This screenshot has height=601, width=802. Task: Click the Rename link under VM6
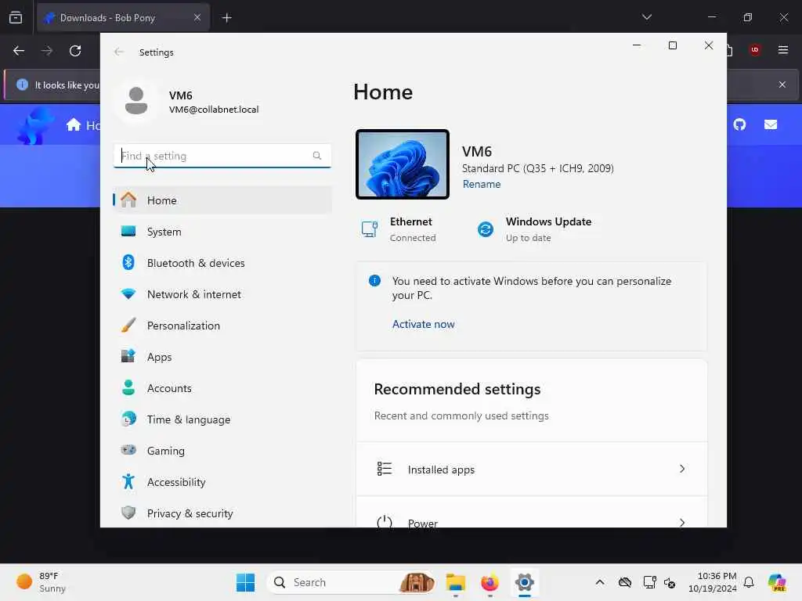click(x=482, y=184)
